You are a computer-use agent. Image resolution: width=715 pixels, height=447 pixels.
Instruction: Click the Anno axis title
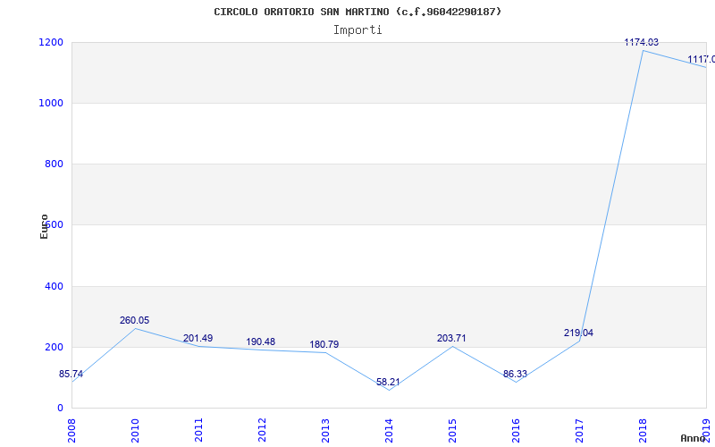click(x=694, y=438)
